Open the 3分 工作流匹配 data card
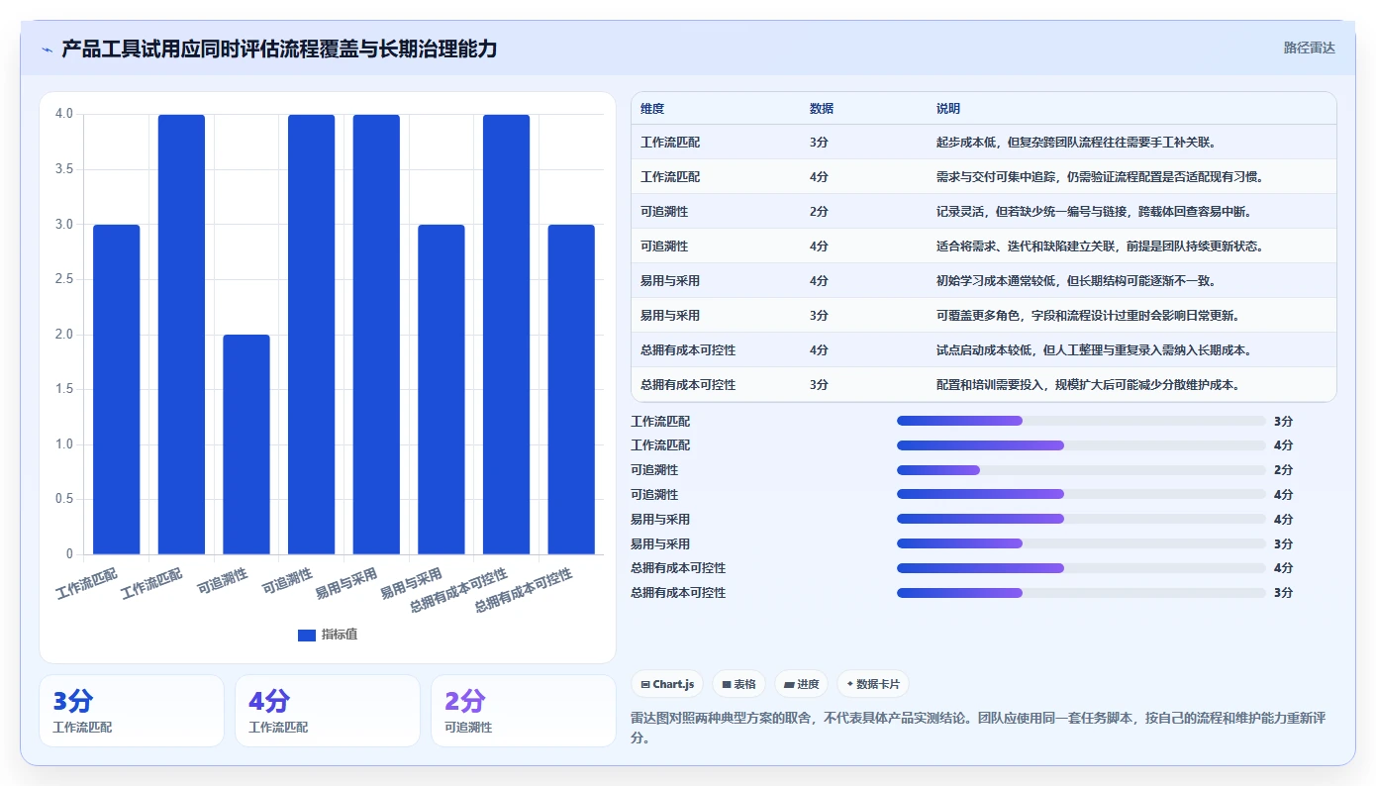 (x=132, y=711)
